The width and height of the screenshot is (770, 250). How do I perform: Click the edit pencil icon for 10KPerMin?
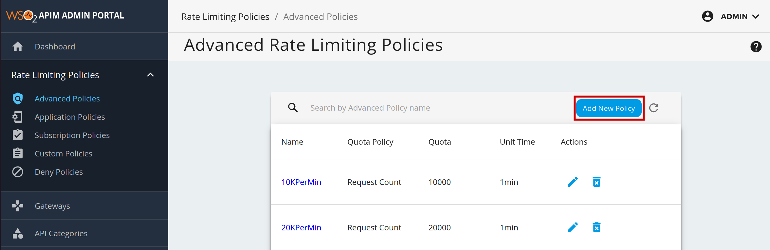573,182
